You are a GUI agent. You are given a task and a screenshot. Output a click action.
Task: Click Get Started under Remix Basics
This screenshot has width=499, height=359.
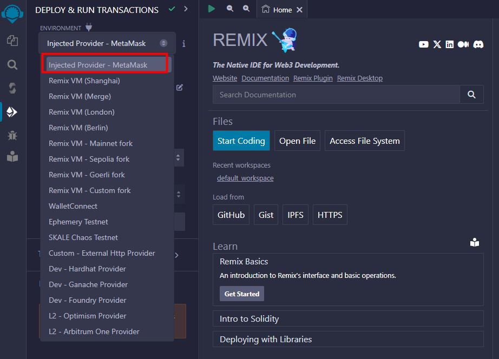[242, 294]
